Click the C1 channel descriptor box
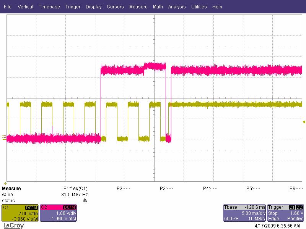The height and width of the screenshot is (229, 306). tap(20, 213)
